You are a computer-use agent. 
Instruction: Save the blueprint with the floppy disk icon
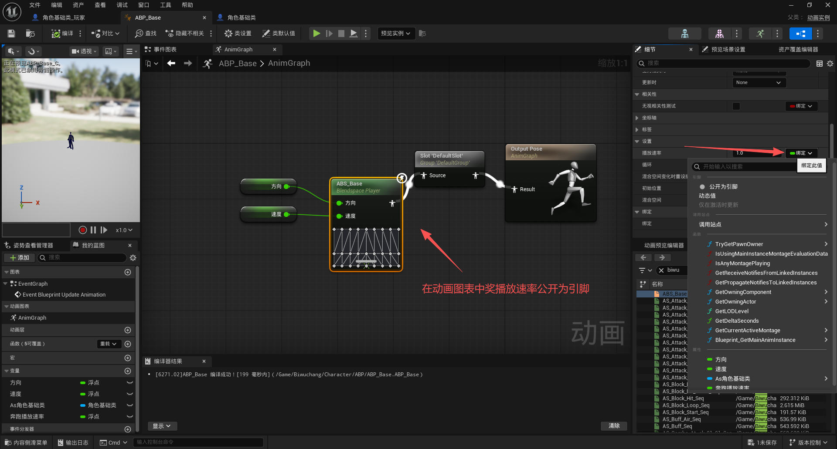click(x=11, y=34)
